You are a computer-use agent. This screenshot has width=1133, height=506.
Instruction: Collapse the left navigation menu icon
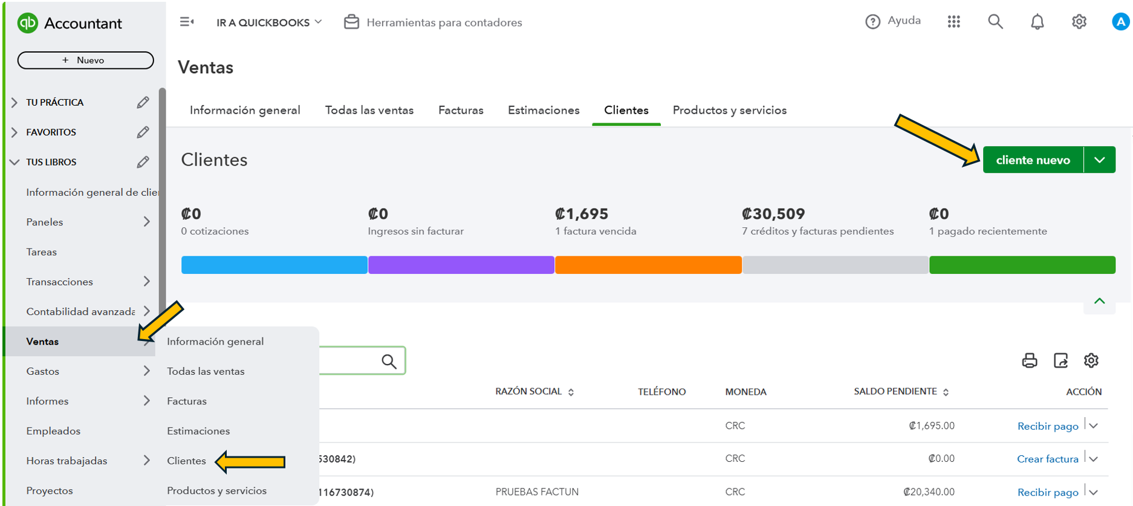[187, 22]
